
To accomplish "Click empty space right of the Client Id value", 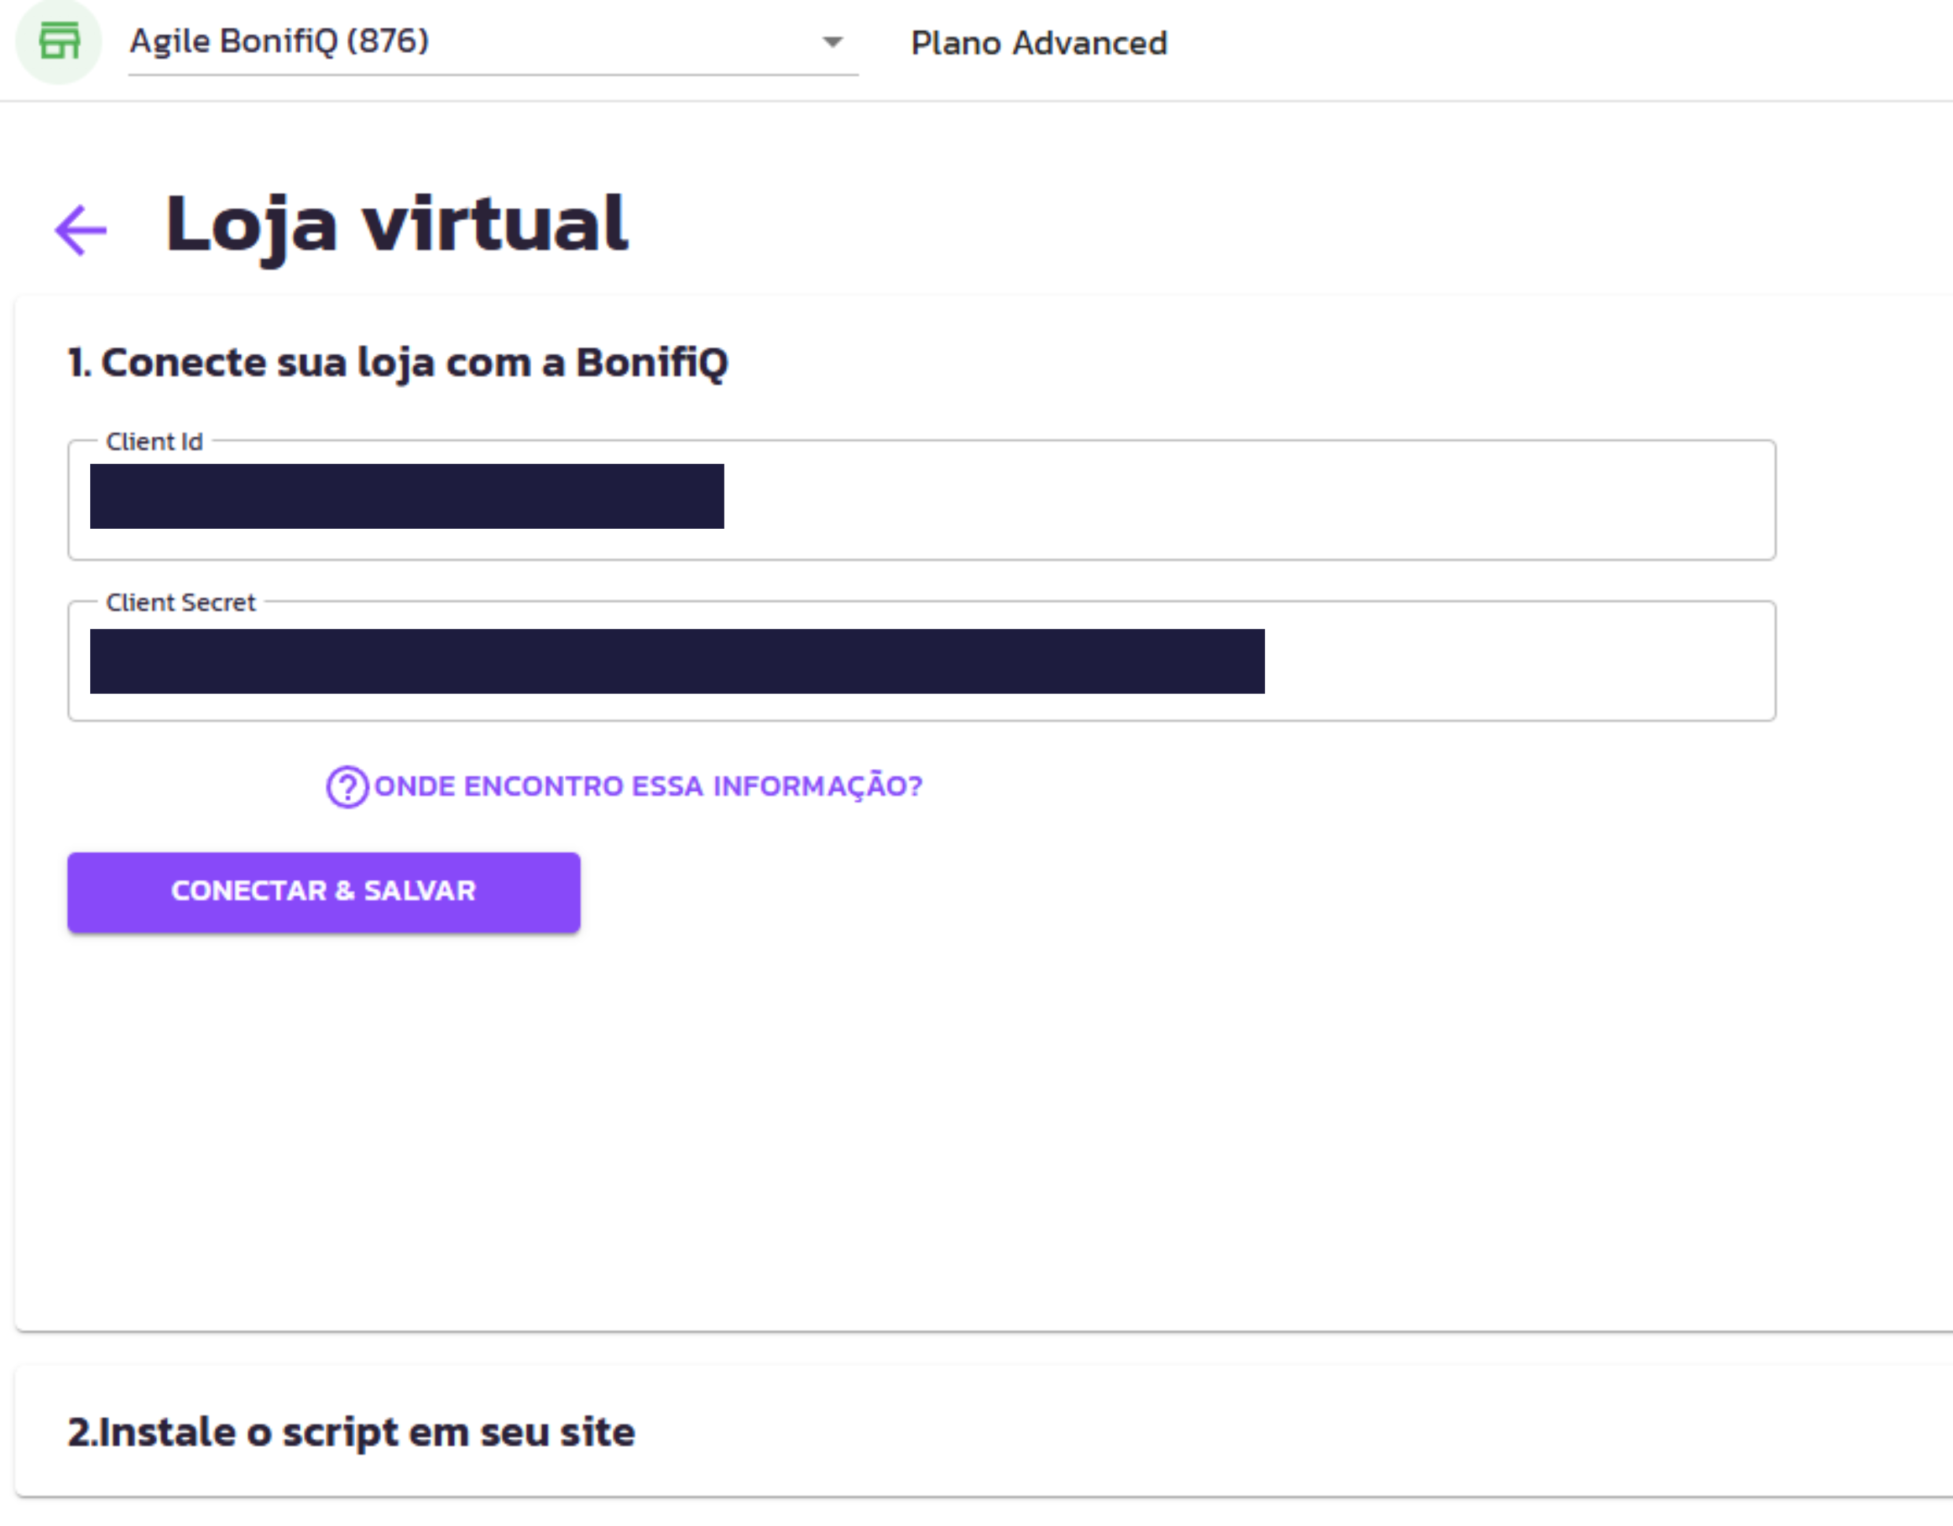I will click(x=1252, y=497).
